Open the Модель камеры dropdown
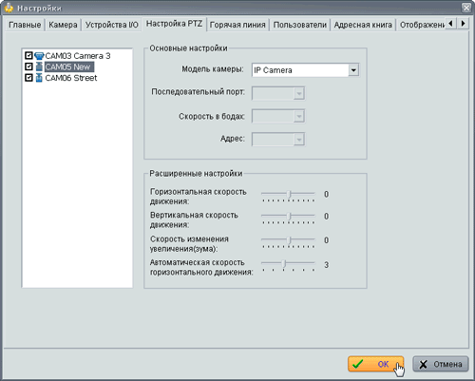Viewport: 475px width, 381px height. point(353,70)
